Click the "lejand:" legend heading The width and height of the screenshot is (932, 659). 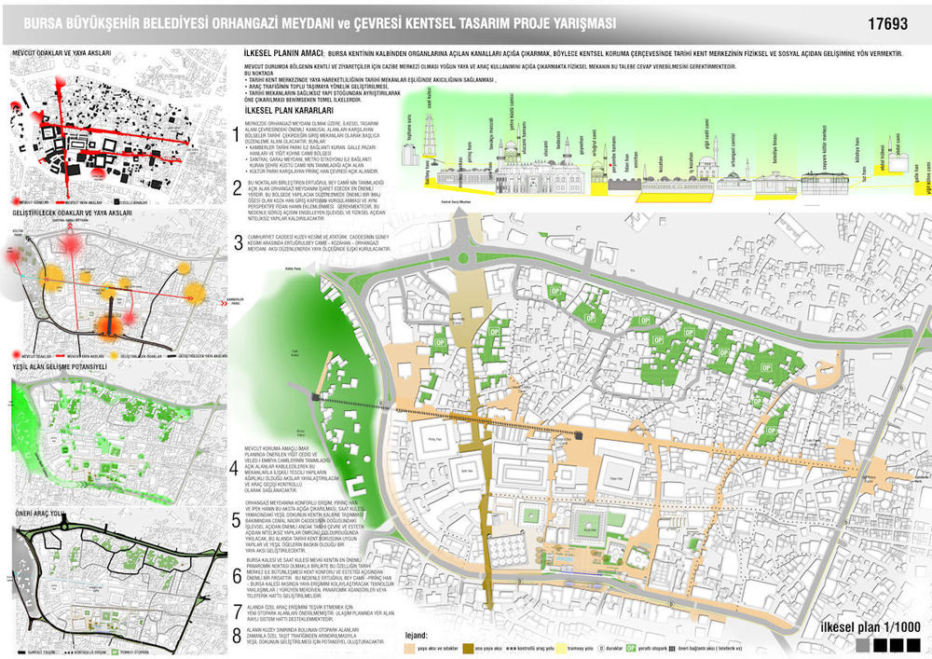(x=417, y=635)
